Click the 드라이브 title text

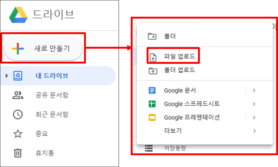[x=53, y=15]
